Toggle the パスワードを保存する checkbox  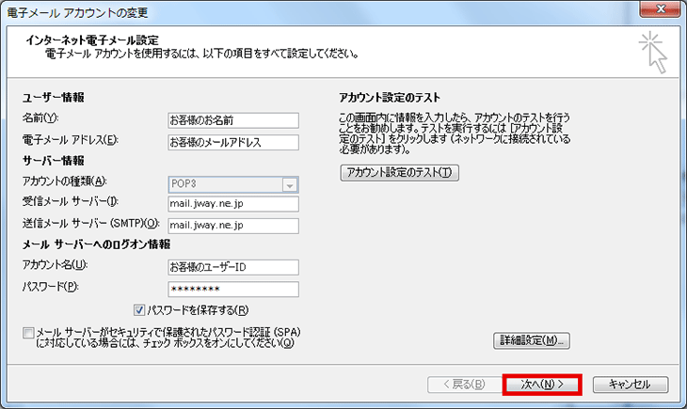click(x=139, y=310)
